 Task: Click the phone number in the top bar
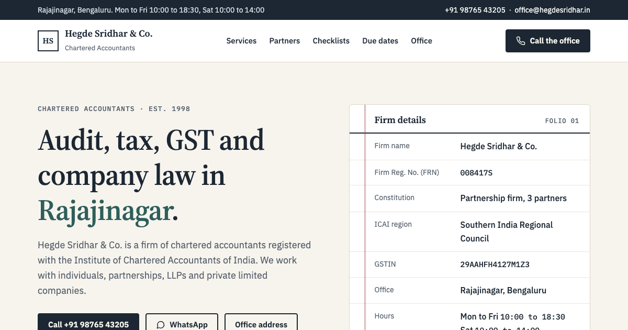point(475,10)
